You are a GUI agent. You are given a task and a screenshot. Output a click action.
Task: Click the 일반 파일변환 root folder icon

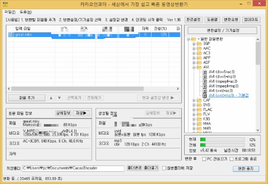(x=193, y=39)
